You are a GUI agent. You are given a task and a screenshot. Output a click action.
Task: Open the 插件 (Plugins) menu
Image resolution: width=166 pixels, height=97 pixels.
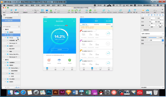pyautogui.click(x=48, y=5)
